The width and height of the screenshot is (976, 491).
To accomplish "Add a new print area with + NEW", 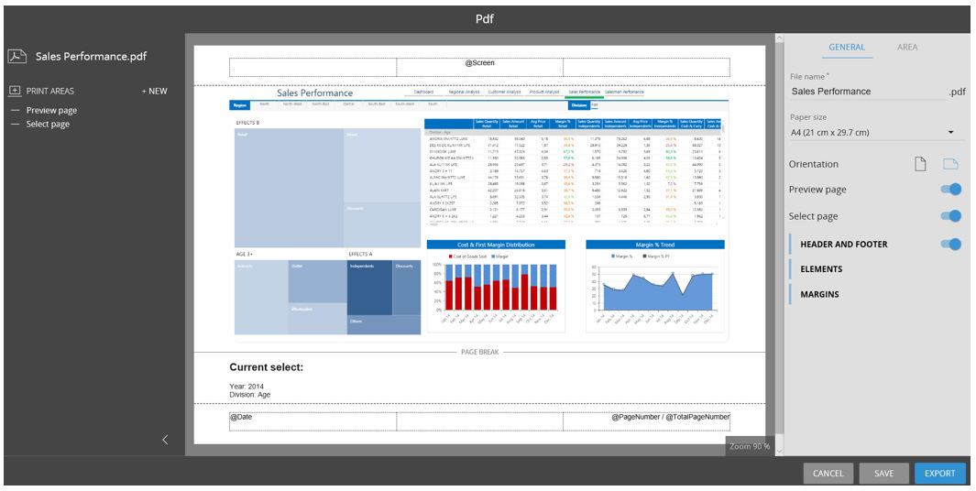I will pyautogui.click(x=154, y=91).
